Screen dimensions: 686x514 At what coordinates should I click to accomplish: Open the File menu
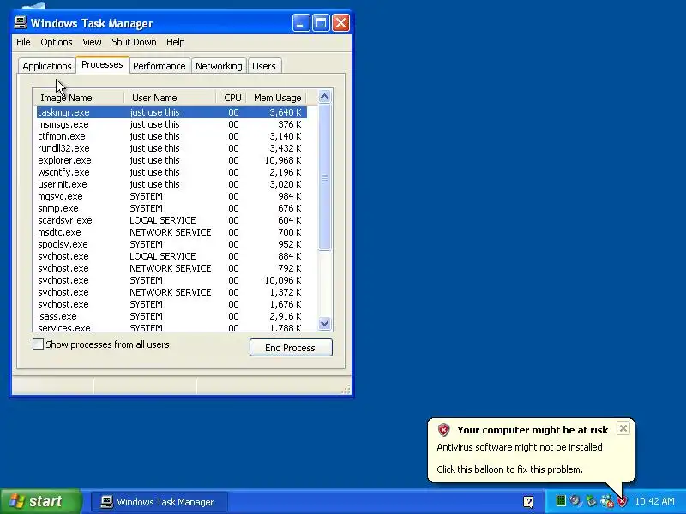23,42
